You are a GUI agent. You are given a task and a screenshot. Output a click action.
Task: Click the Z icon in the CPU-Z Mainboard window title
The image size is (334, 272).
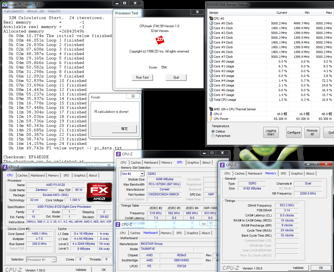pyautogui.click(x=118, y=225)
